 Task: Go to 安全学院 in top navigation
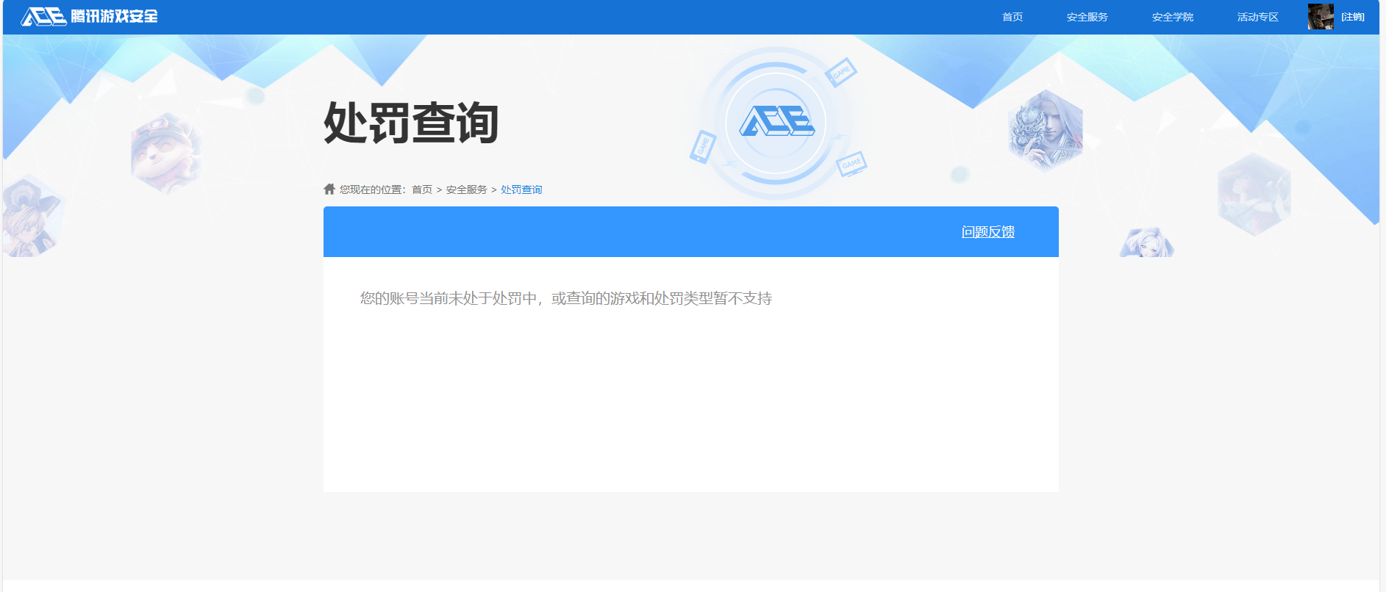(1172, 17)
